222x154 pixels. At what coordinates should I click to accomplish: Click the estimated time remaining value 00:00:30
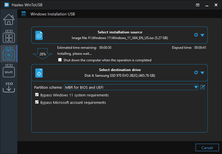tap(105, 48)
